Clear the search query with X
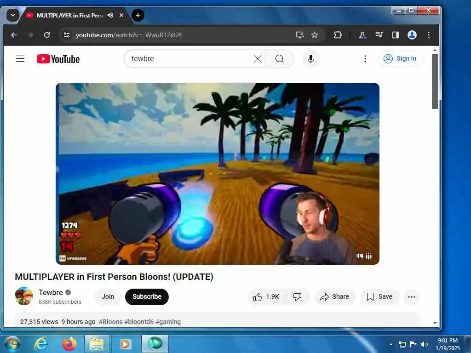The height and width of the screenshot is (353, 471). pyautogui.click(x=258, y=59)
